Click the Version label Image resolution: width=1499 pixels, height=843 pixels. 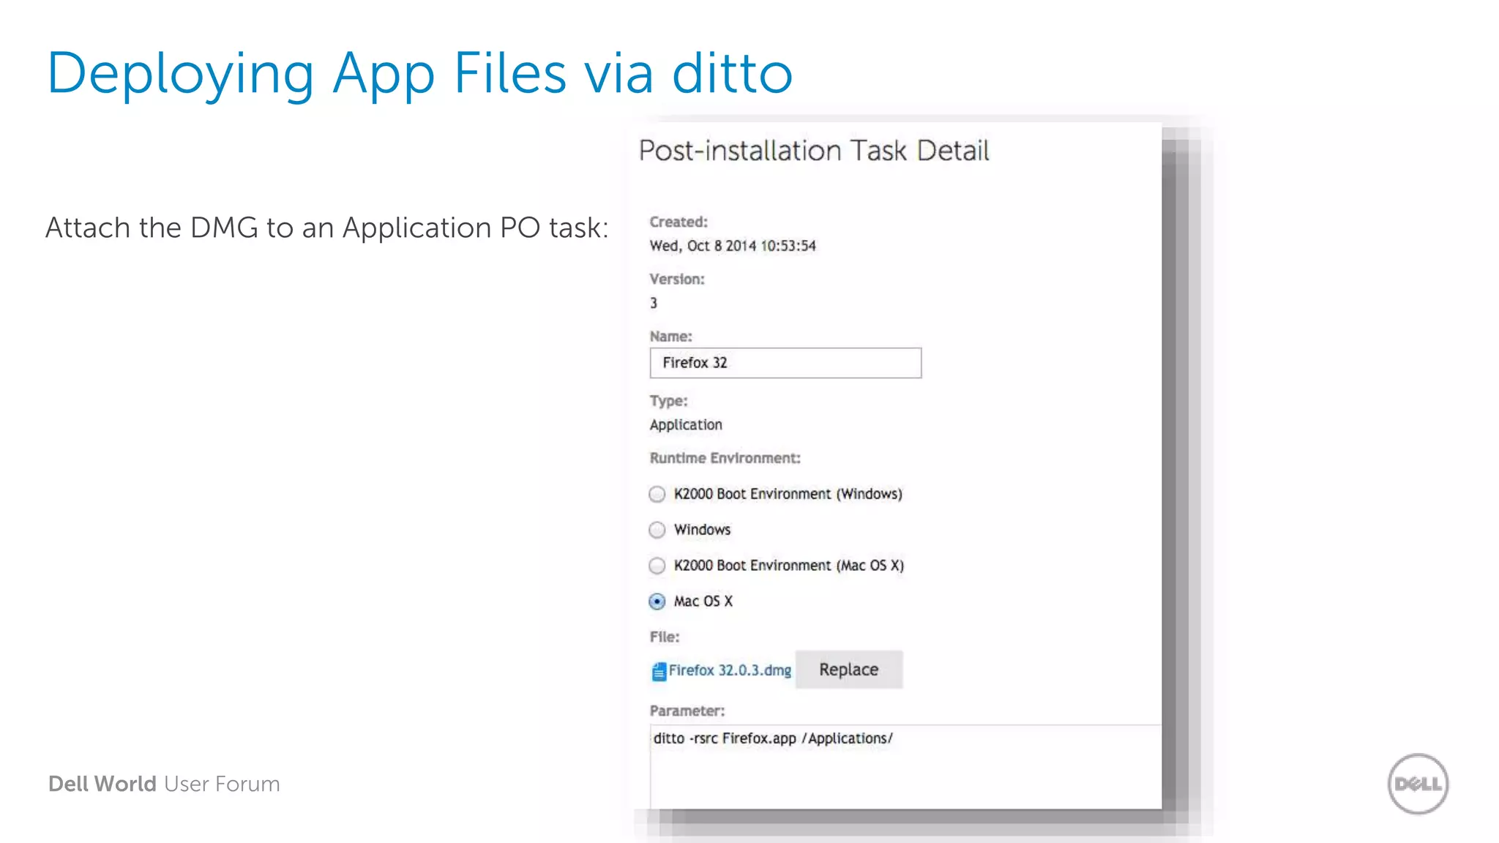[x=677, y=279]
